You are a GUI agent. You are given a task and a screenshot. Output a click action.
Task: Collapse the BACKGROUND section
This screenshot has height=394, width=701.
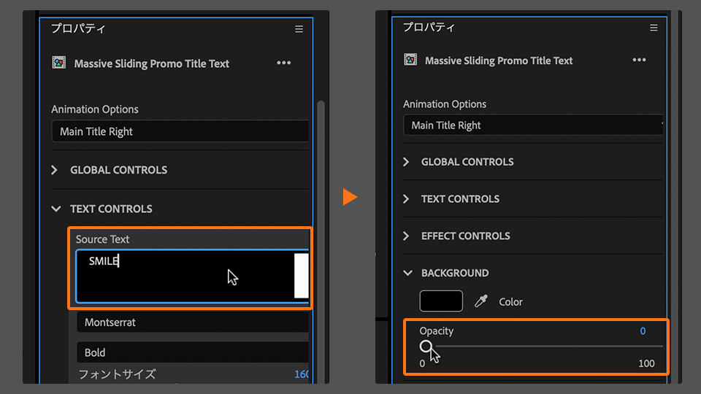[407, 273]
